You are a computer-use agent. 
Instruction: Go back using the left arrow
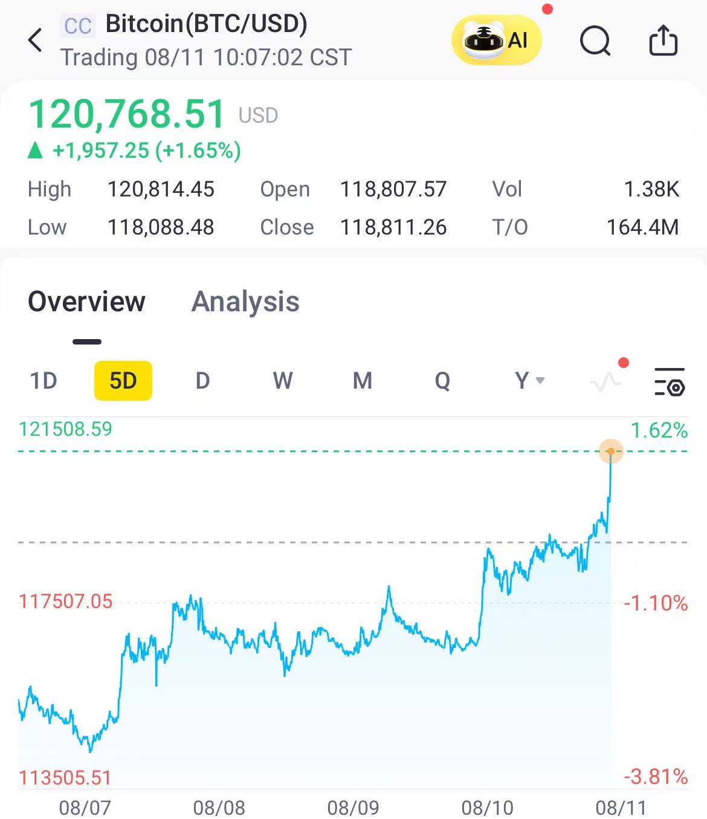coord(35,40)
